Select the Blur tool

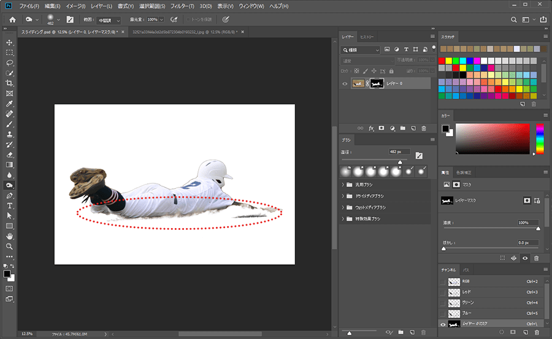coord(9,175)
